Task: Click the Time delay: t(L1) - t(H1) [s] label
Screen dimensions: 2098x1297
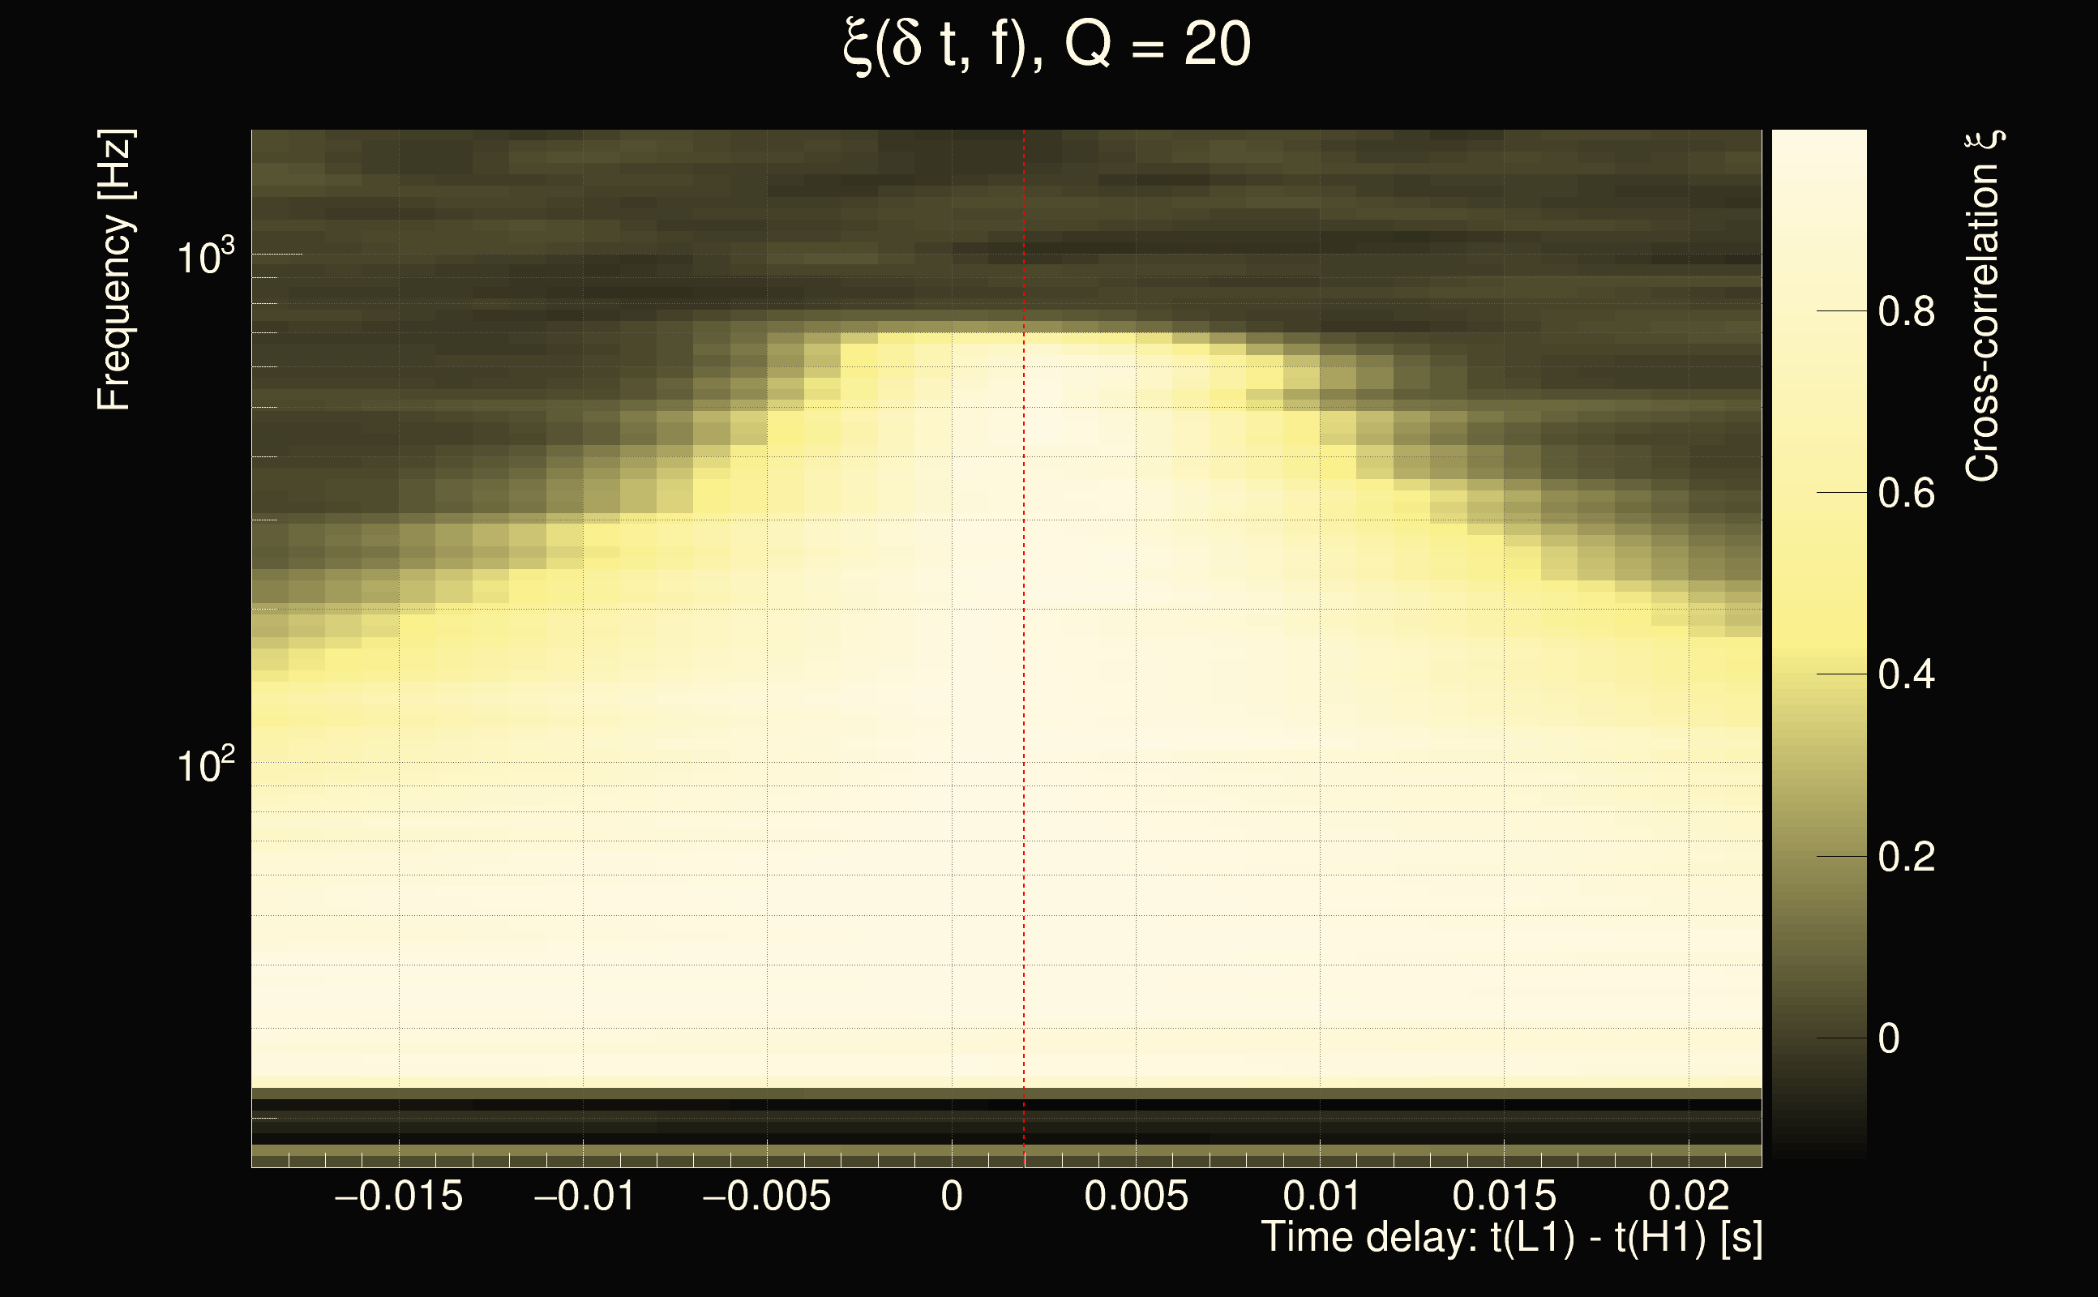Action: tap(1511, 1238)
